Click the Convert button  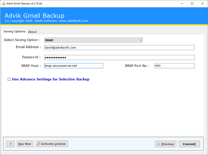(x=189, y=144)
